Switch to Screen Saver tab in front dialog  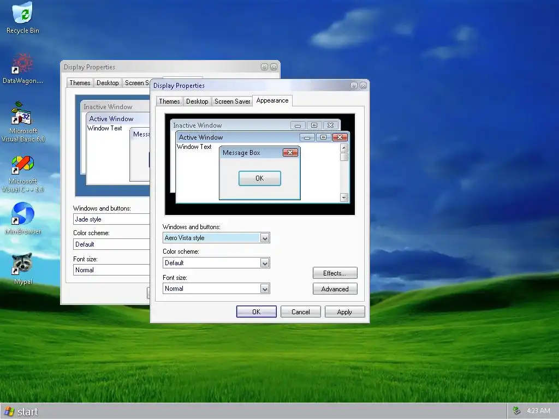click(232, 101)
